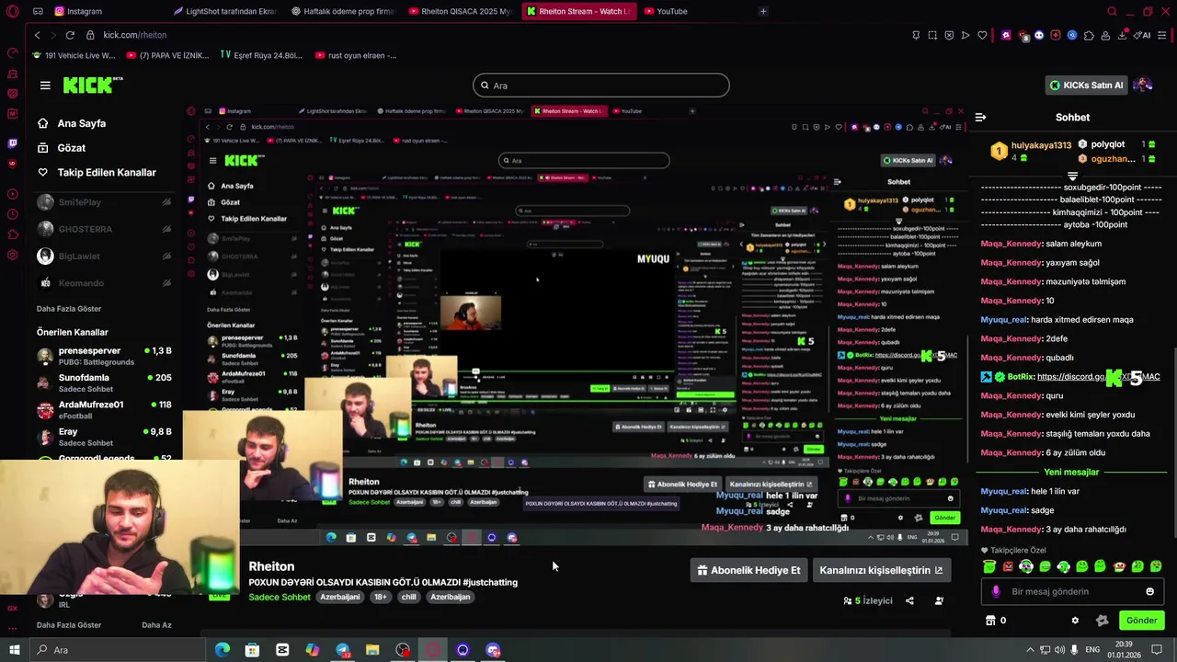The image size is (1177, 662).
Task: Open Sadece Sohbet category link
Action: tap(280, 598)
